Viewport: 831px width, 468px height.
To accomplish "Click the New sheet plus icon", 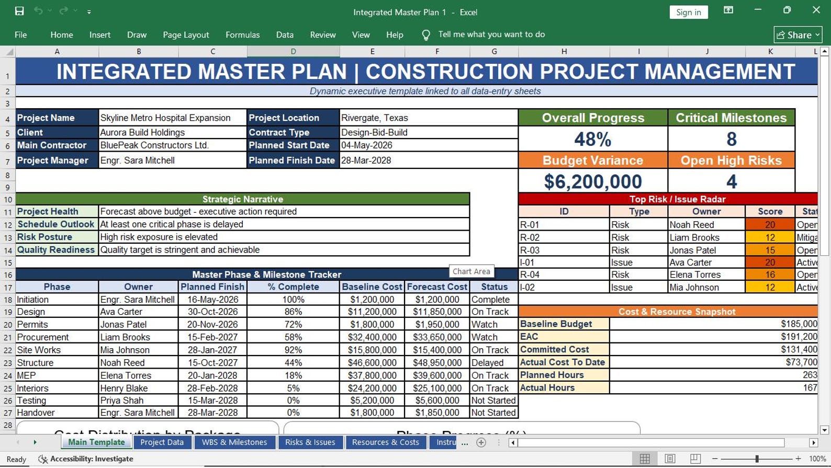I will pos(481,442).
